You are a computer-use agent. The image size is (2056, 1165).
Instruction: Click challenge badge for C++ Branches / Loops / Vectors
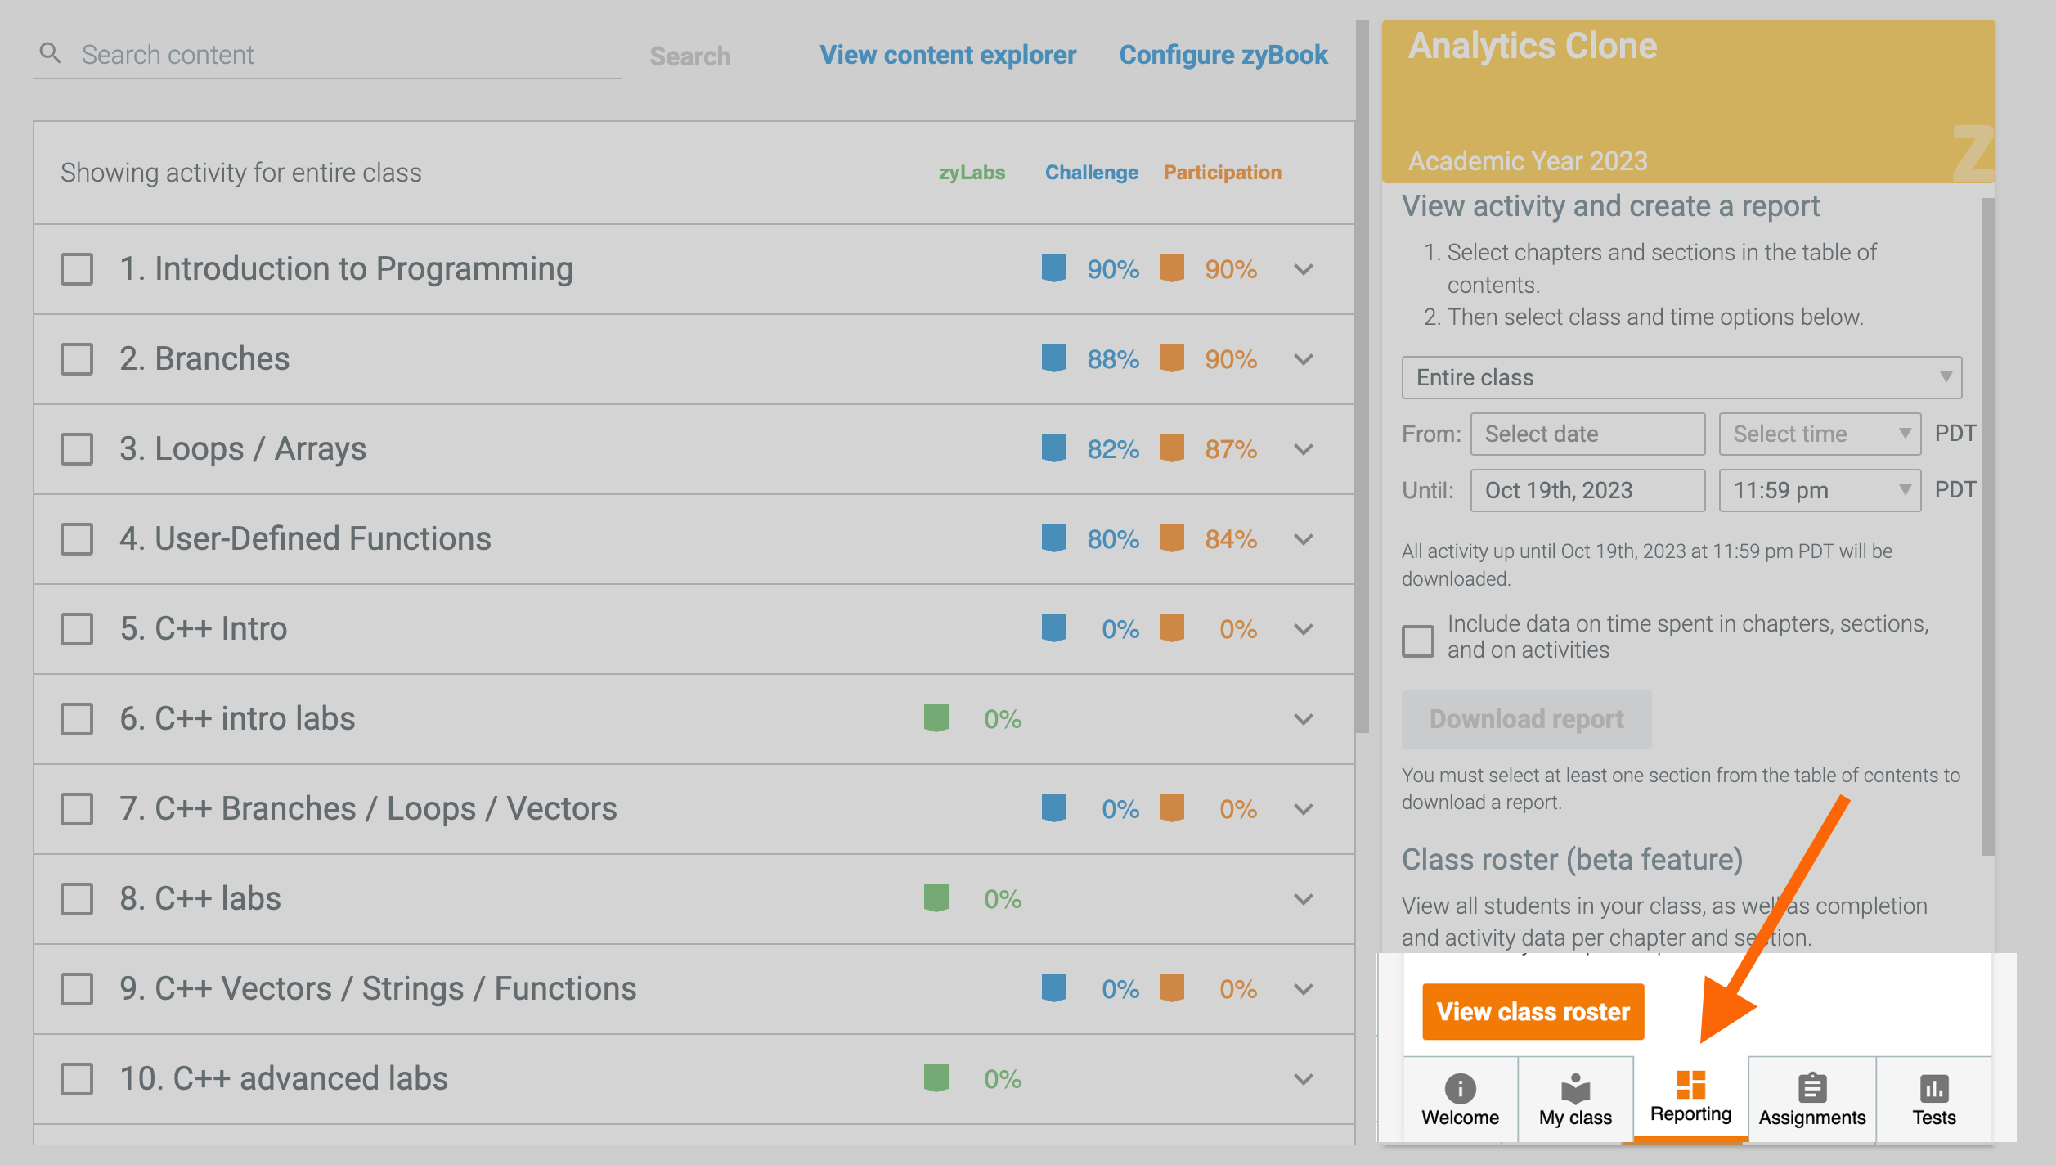pyautogui.click(x=1054, y=808)
